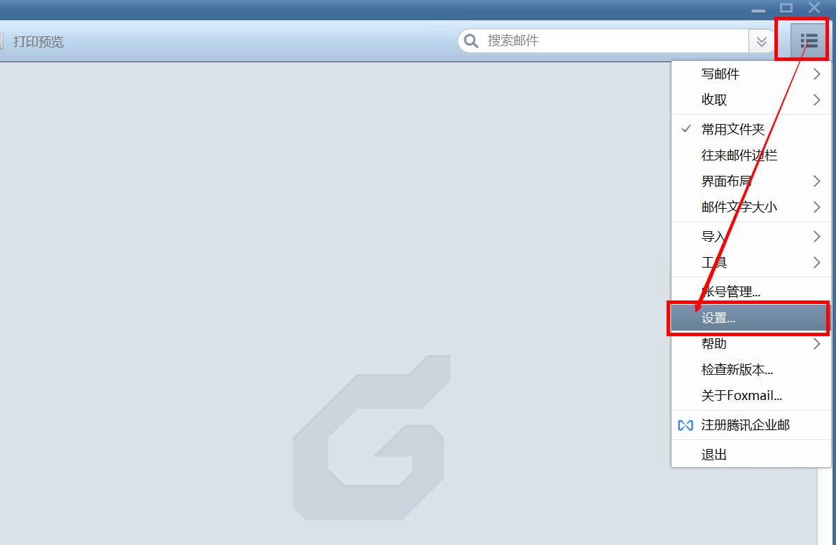Expand advanced search double-chevron dropdown
This screenshot has height=545, width=836.
pyautogui.click(x=761, y=41)
